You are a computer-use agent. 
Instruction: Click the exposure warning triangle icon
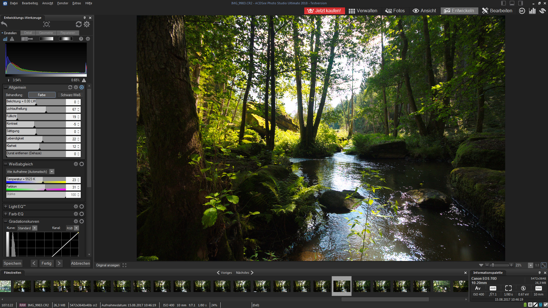coord(12,39)
